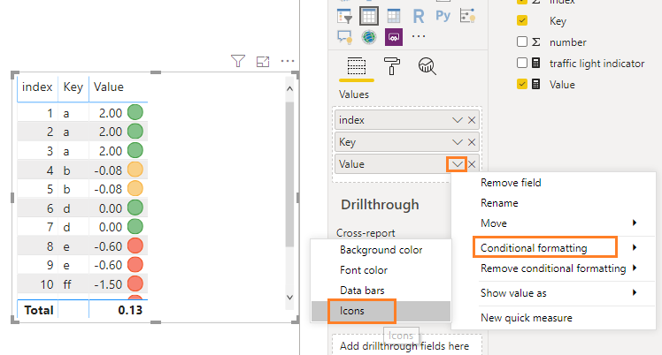Viewport: 662px width, 355px height.
Task: Expand Show value as submenu arrow
Action: pos(635,292)
